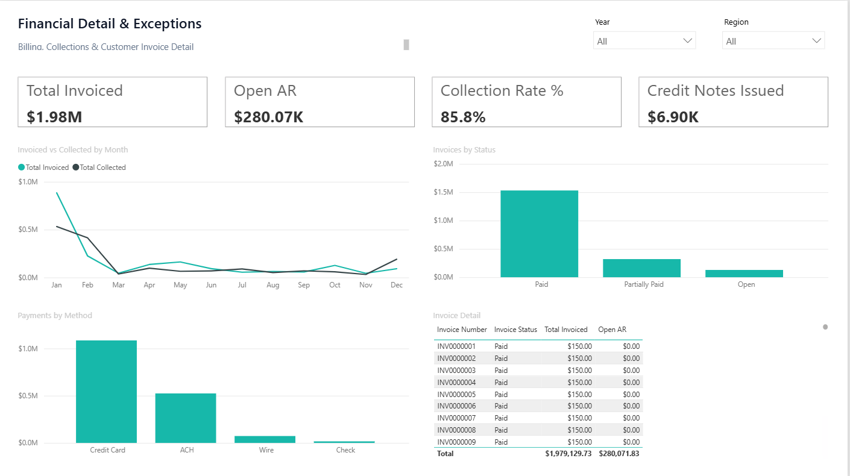This screenshot has width=850, height=476.
Task: Sort by Invoice Status column header
Action: 515,330
